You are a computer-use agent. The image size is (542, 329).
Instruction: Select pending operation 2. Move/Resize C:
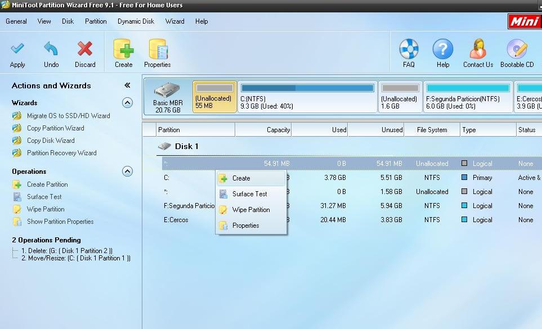76,258
